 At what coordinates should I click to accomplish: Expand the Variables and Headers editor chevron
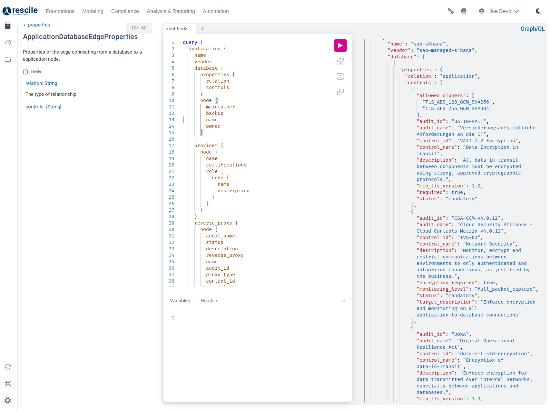pyautogui.click(x=343, y=301)
